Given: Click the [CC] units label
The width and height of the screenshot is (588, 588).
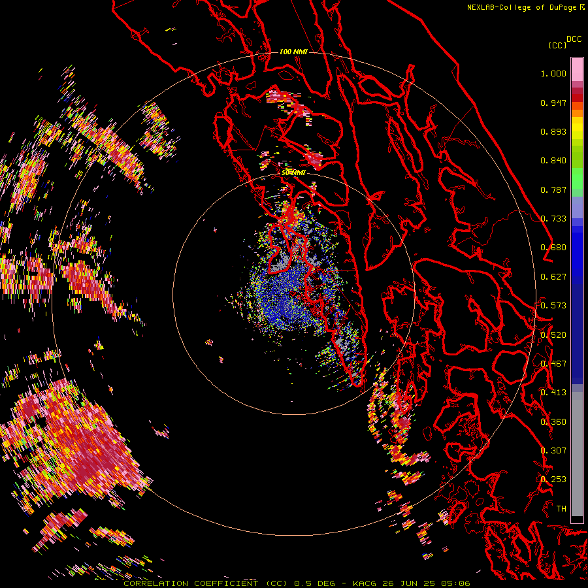Looking at the screenshot, I should (x=557, y=45).
